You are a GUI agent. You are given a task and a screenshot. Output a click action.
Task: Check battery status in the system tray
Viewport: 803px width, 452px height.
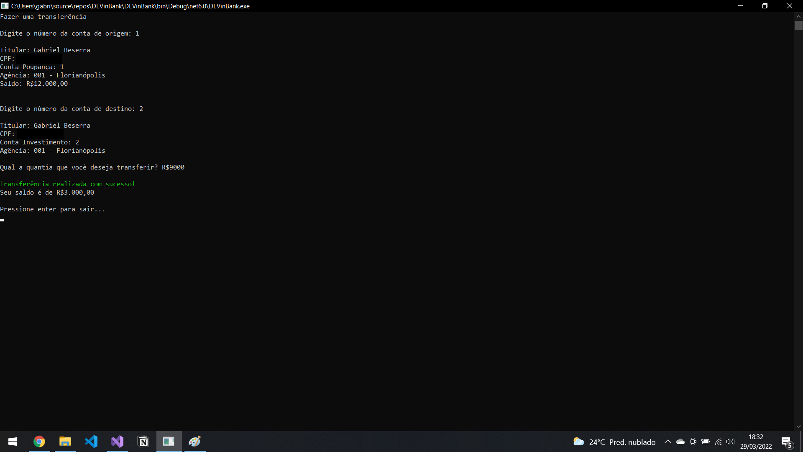(706, 442)
